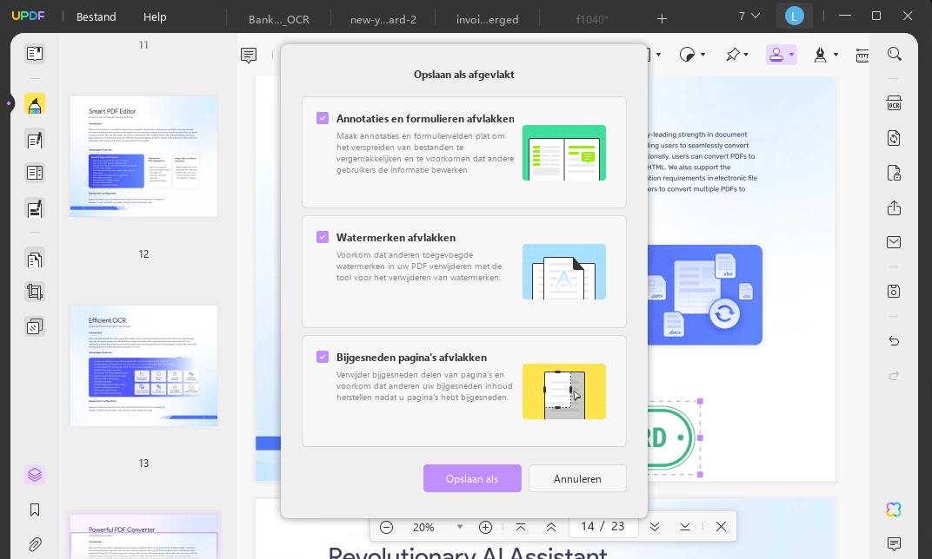This screenshot has width=932, height=559.
Task: Open the Edit PDF tool in sidebar
Action: pyautogui.click(x=35, y=140)
